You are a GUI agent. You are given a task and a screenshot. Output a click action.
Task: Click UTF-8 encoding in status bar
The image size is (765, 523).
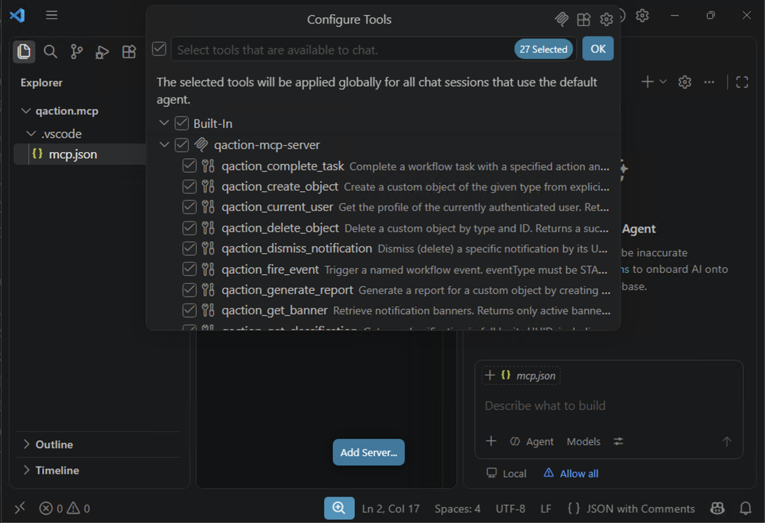pos(510,509)
